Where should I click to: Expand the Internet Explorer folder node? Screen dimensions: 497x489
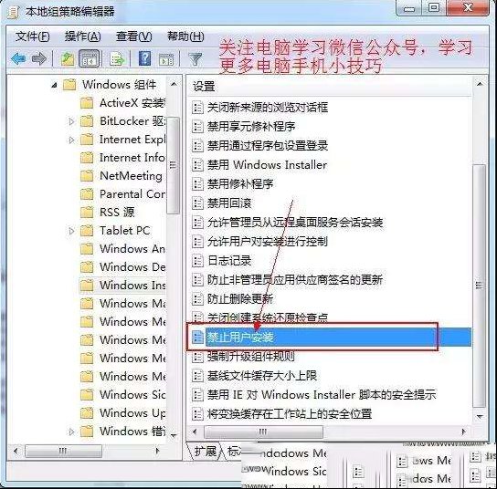click(71, 140)
